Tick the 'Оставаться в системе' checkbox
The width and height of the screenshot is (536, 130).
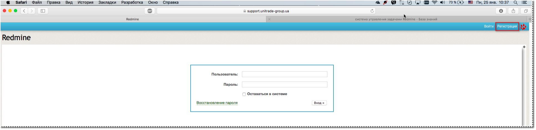(x=244, y=94)
